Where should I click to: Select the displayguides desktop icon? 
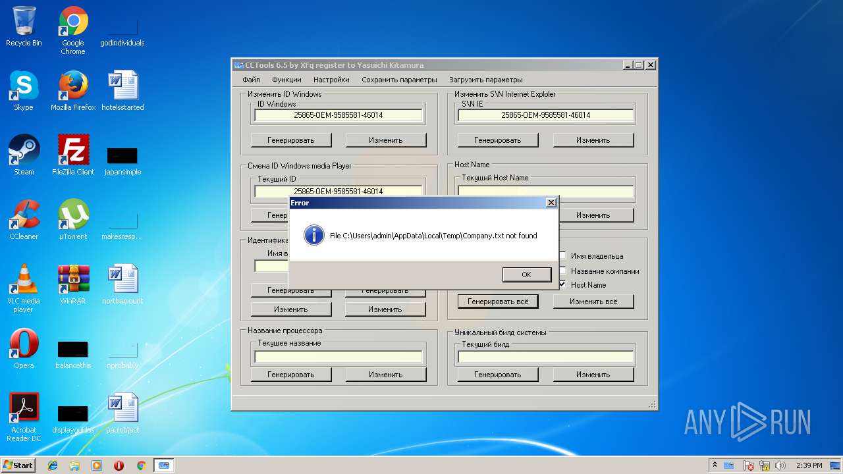coord(73,419)
